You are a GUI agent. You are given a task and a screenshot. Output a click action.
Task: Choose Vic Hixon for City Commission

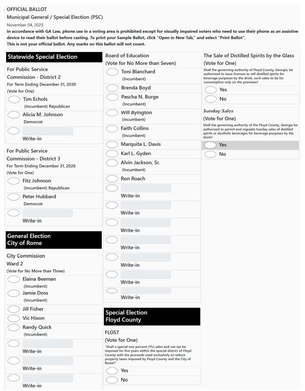coord(14,318)
